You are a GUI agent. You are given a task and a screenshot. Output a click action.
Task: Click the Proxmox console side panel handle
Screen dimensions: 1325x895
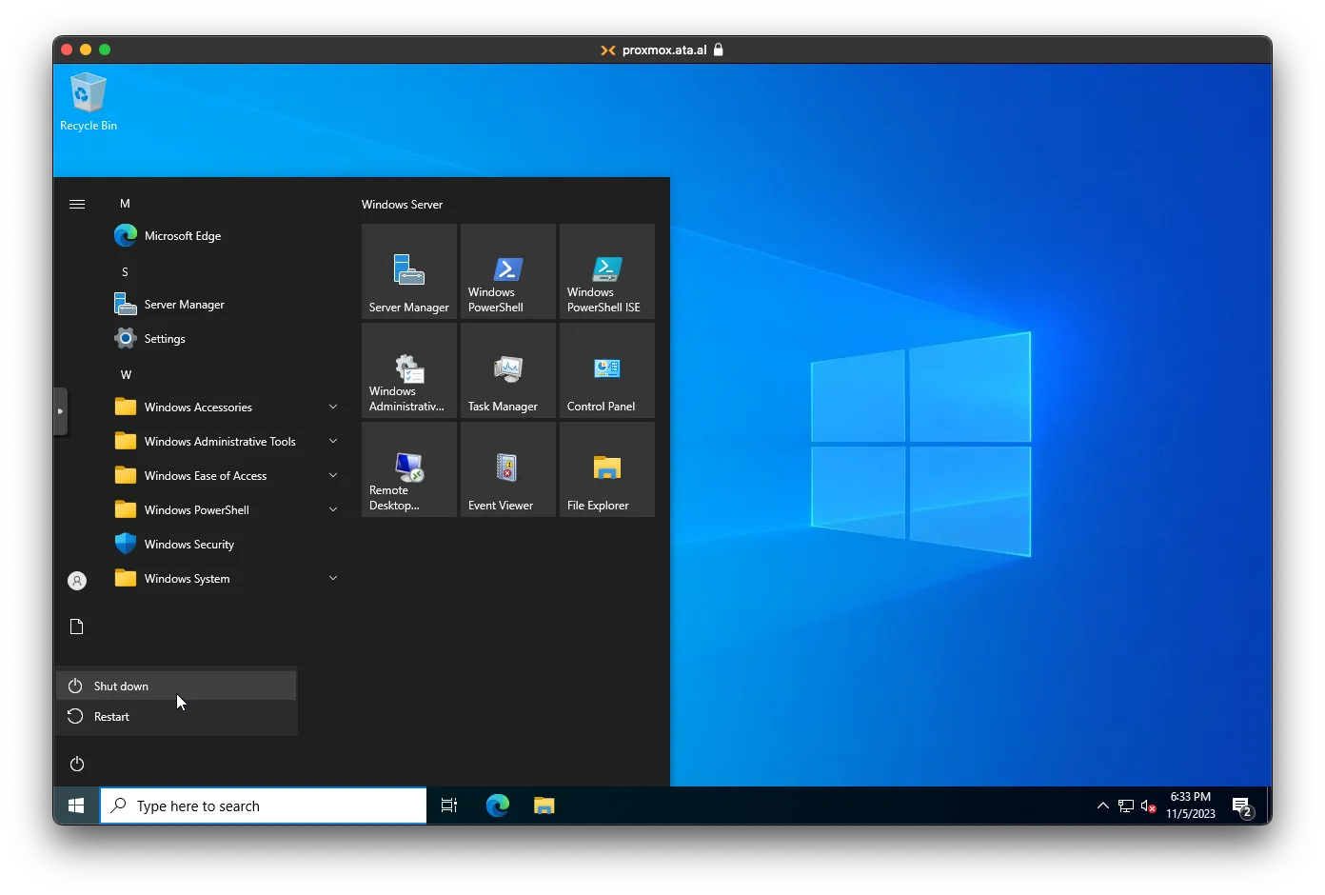click(60, 411)
